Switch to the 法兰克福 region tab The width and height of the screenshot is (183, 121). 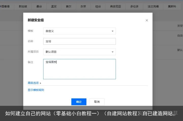153,7
